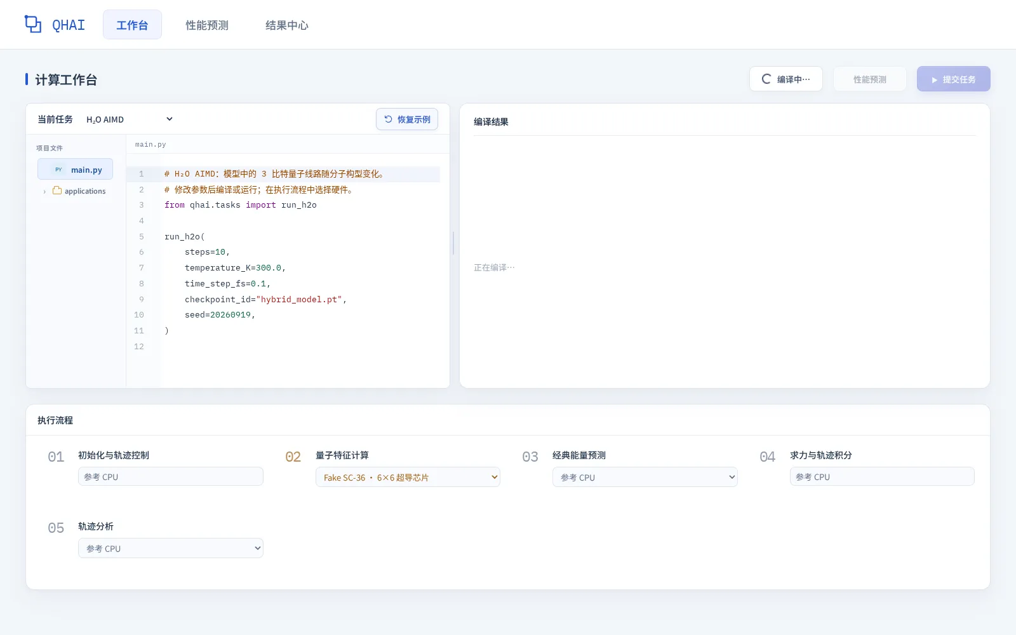Viewport: 1016px width, 635px height.
Task: Click the 提交任务 button
Action: click(x=953, y=79)
